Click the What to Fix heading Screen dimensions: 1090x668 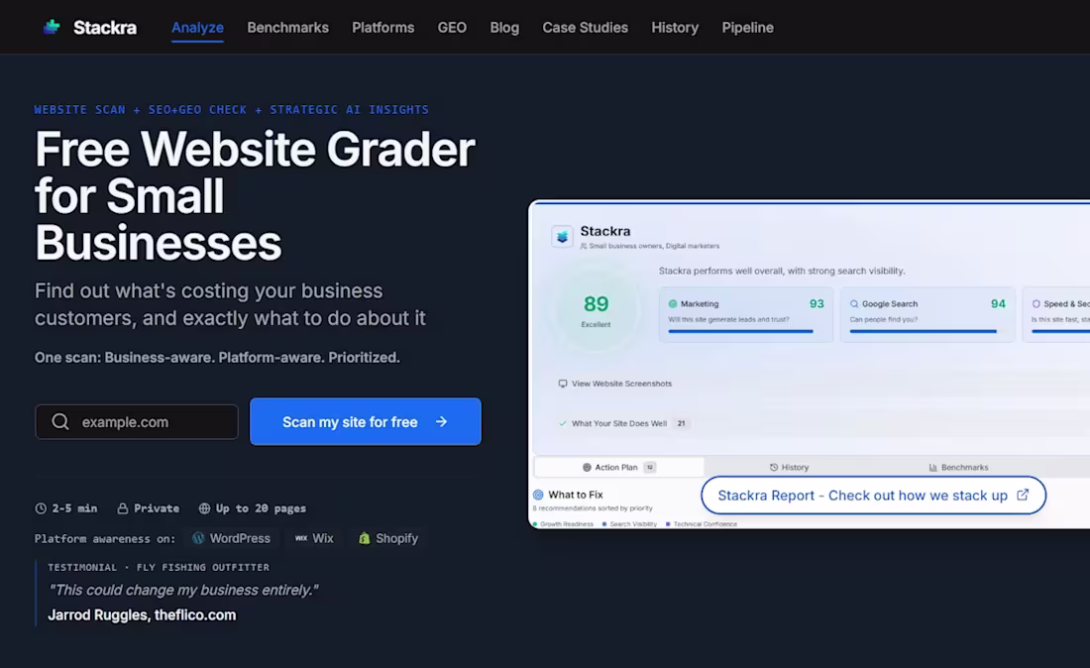(x=576, y=495)
